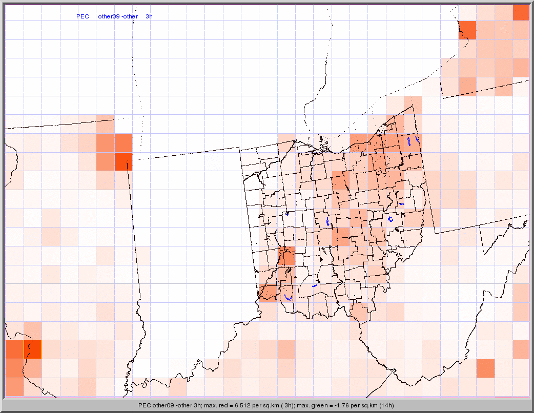Select the light orange cell below Ohio's southern river border
The width and height of the screenshot is (534, 413).
point(286,349)
